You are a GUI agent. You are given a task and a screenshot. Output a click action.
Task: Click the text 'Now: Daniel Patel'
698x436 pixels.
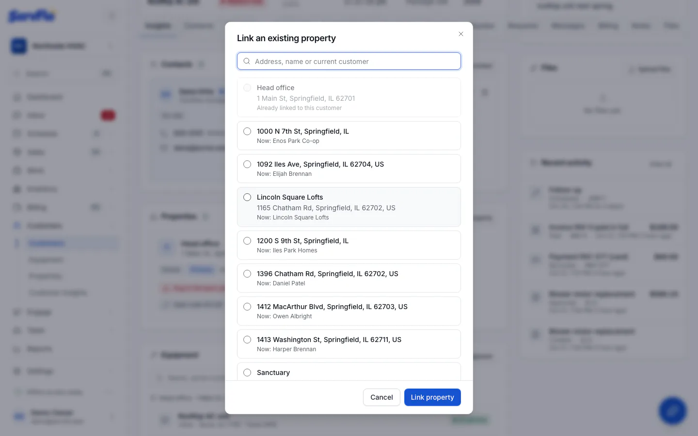281,283
